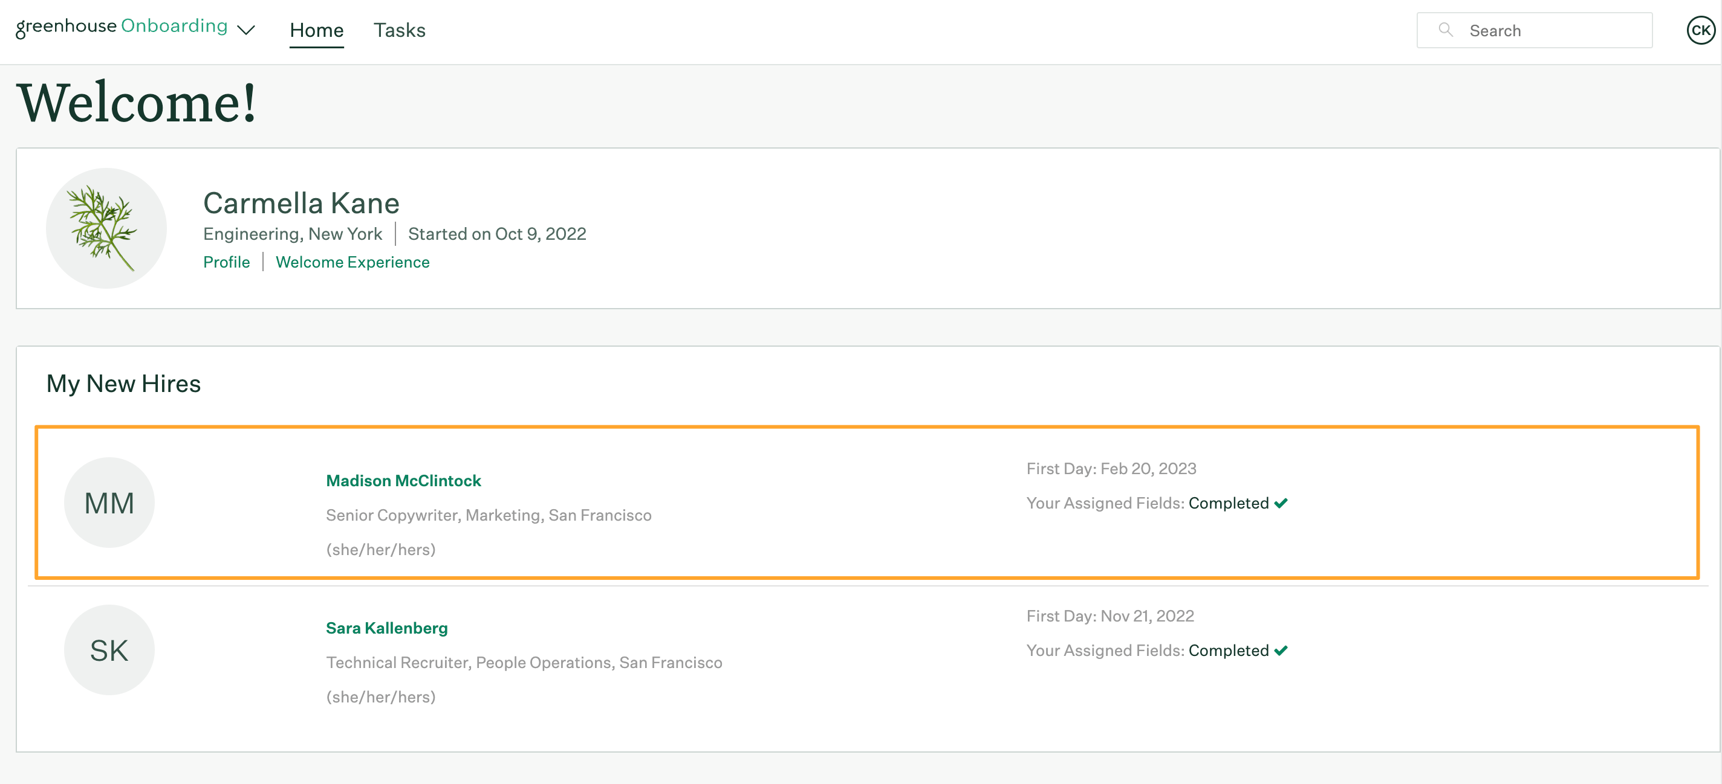Viewport: 1722px width, 784px height.
Task: Open Sara Kallenberg's new hire profile
Action: (386, 628)
